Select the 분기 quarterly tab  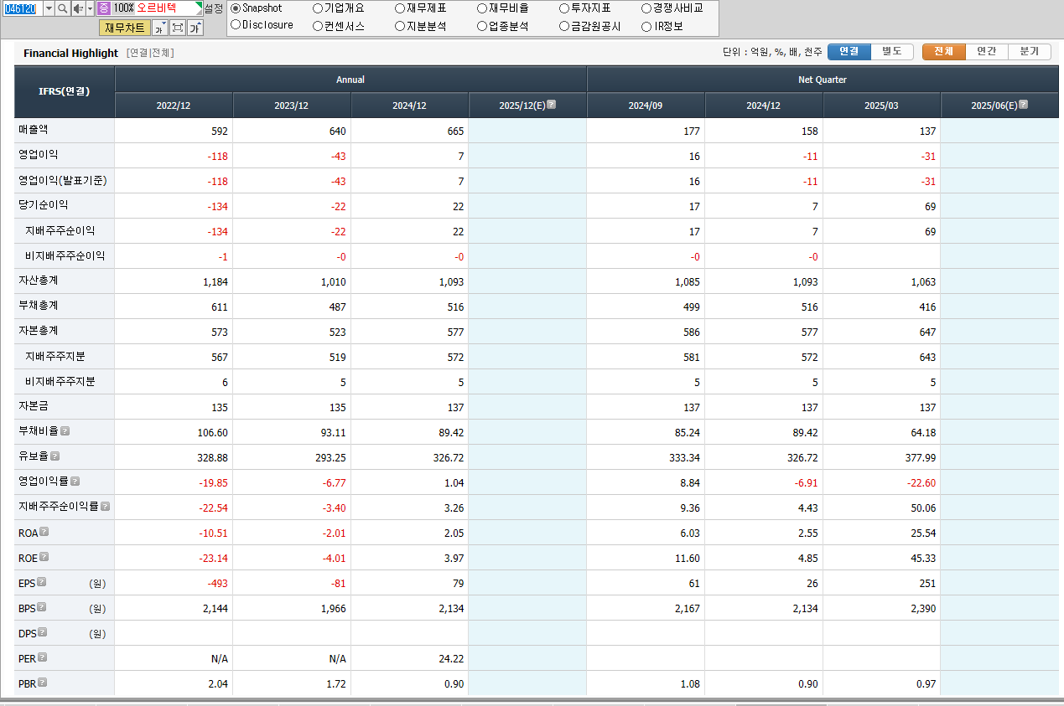[1030, 52]
